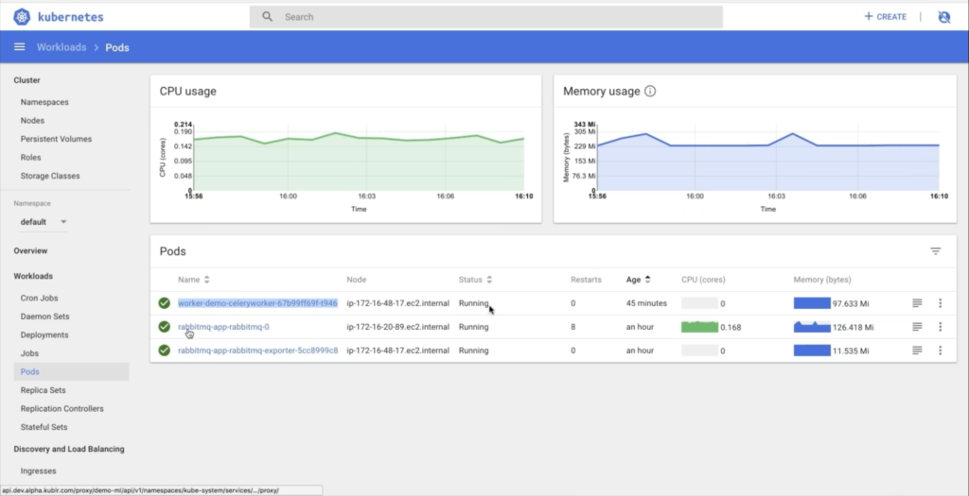Open the Memory usage info icon

coord(650,92)
